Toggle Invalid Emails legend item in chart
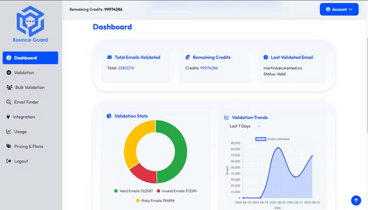The image size is (368, 210). click(x=177, y=191)
